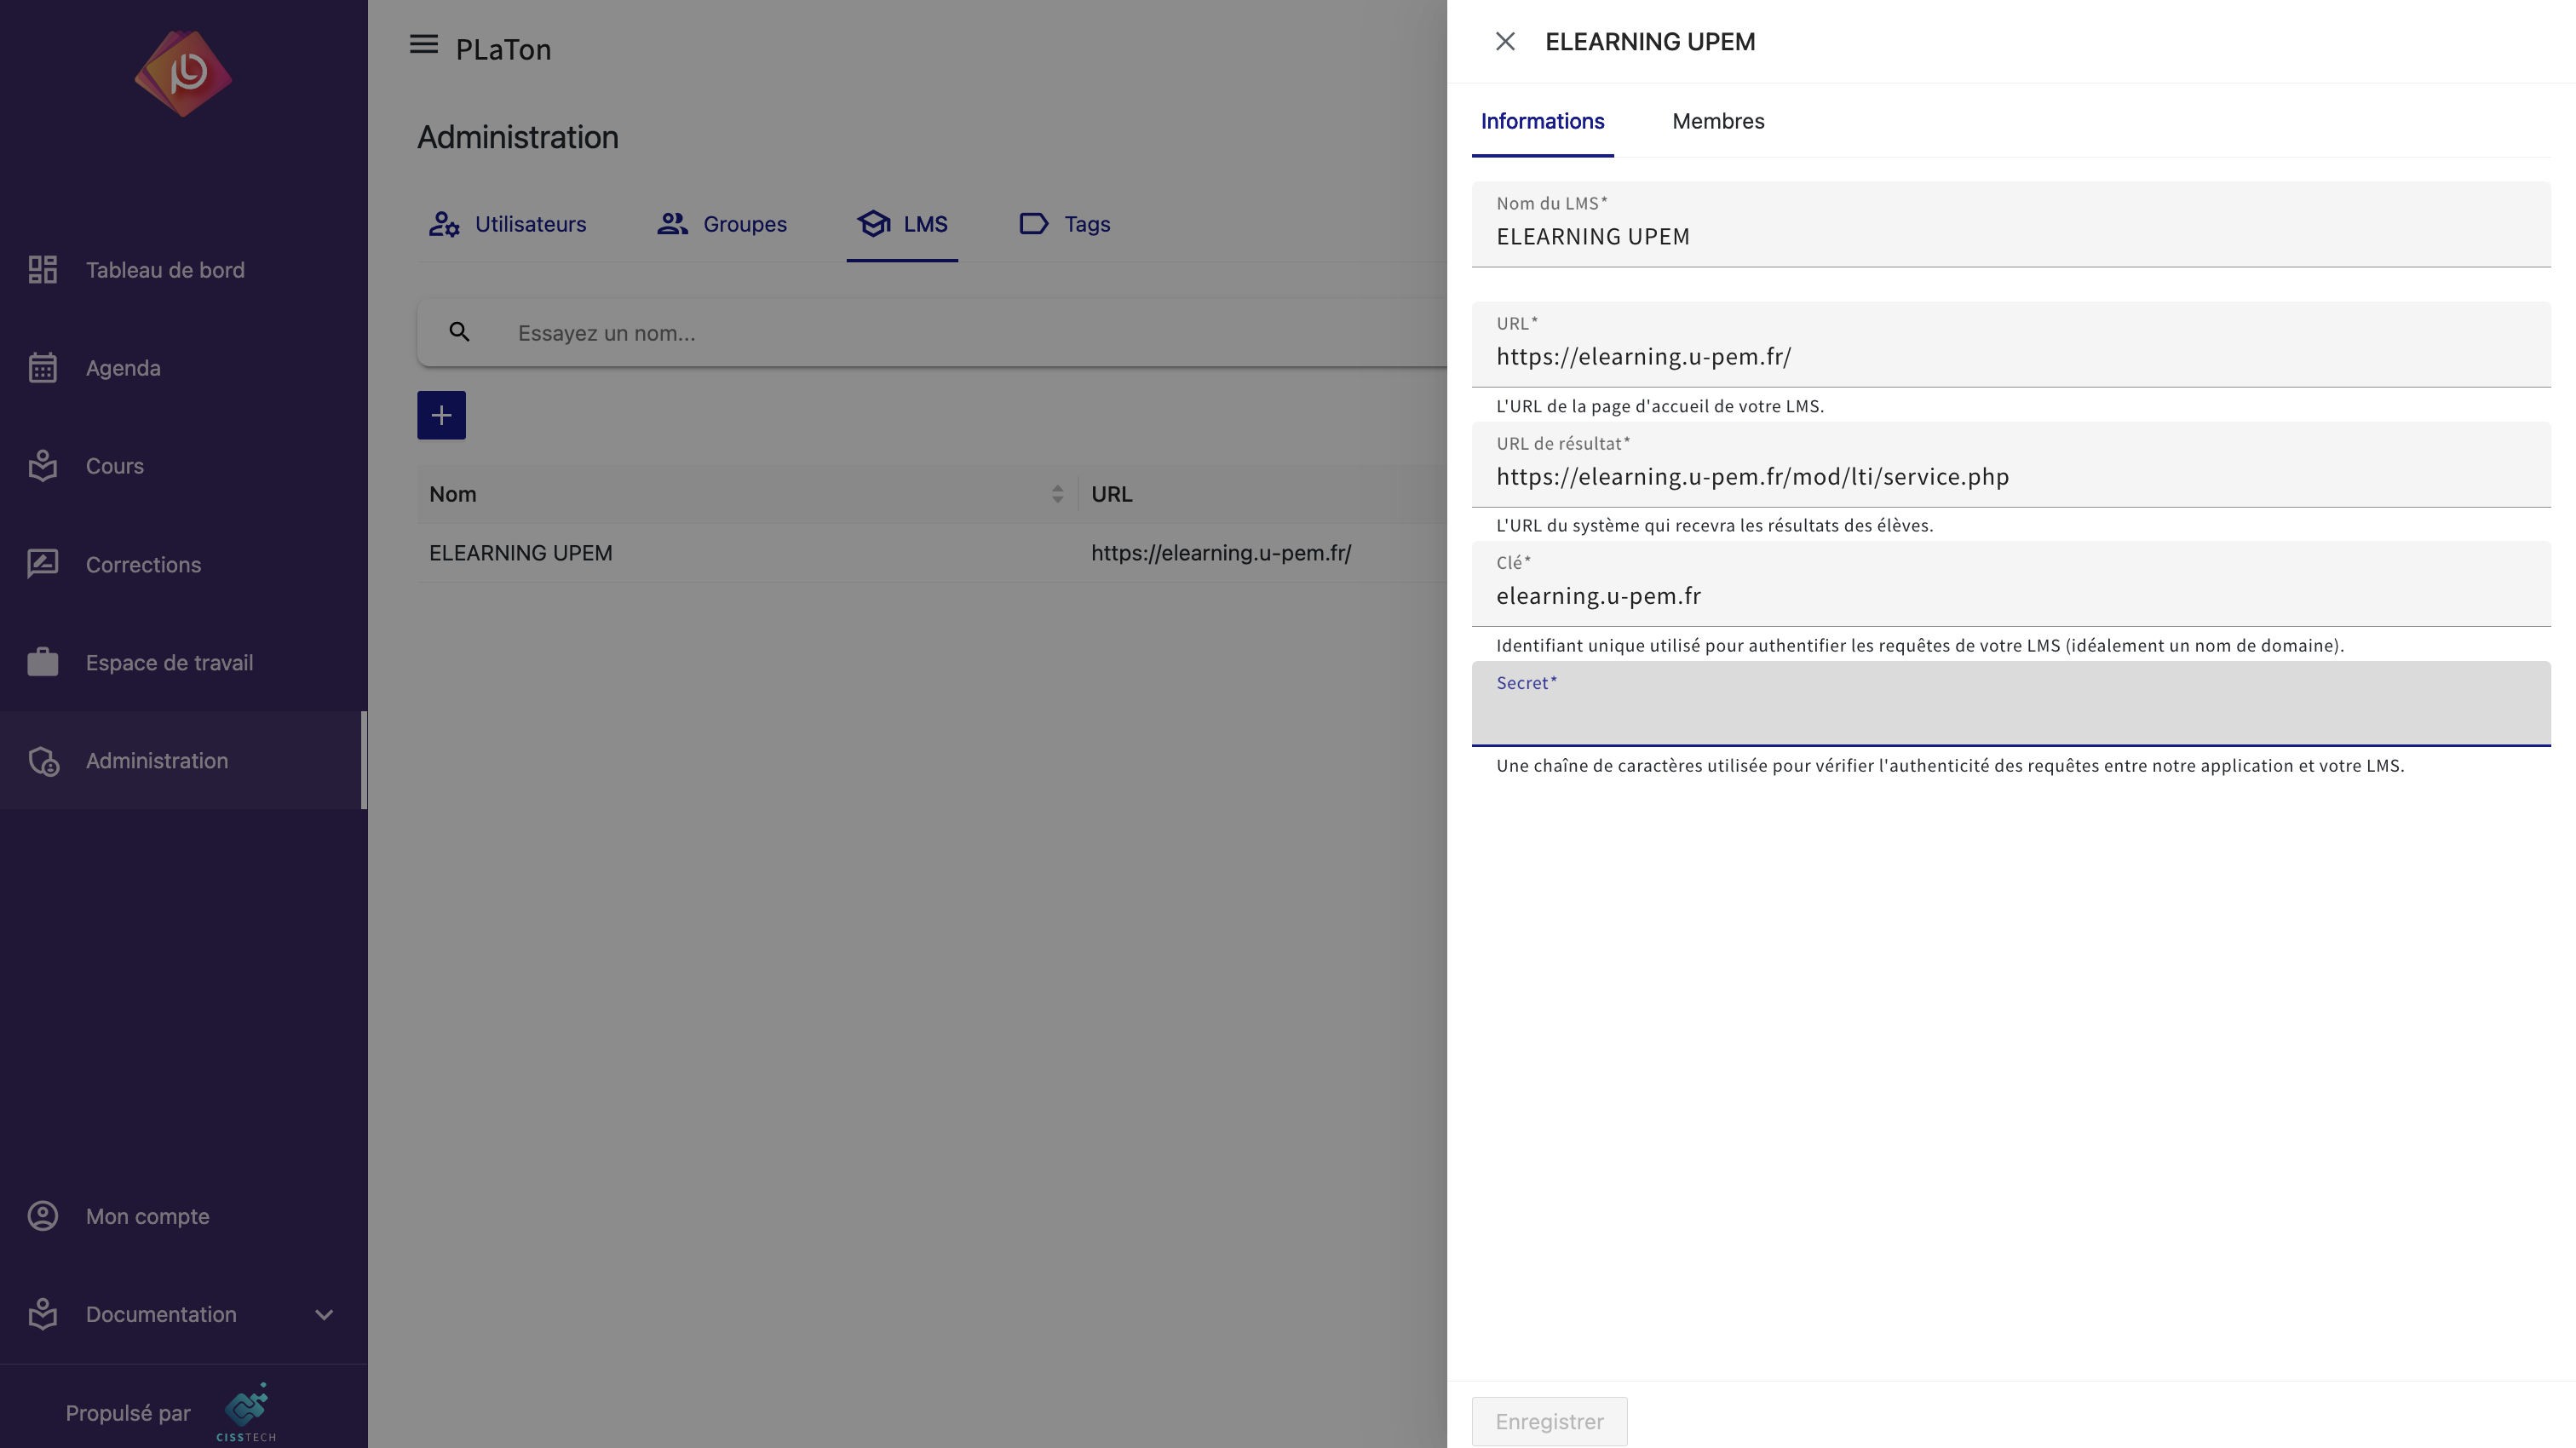Click Enregistrer button
The width and height of the screenshot is (2576, 1448).
[x=1550, y=1420]
